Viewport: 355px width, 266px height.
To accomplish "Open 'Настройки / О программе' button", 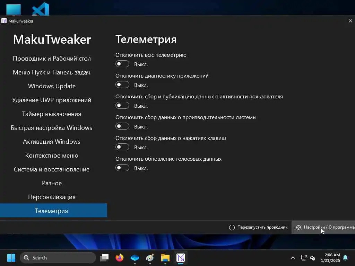I will [323, 227].
